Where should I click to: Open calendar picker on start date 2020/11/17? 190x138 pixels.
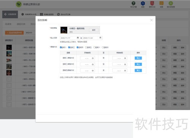click(78, 38)
